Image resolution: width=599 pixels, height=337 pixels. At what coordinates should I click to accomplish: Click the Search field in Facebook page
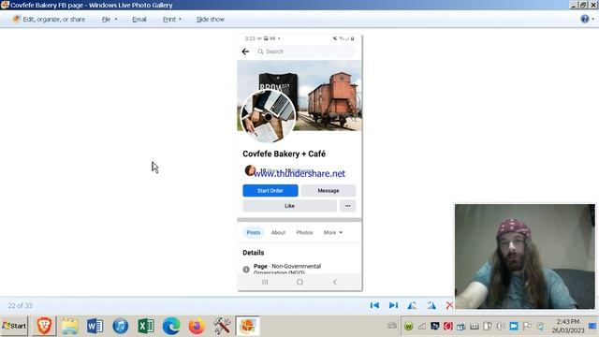[x=306, y=51]
